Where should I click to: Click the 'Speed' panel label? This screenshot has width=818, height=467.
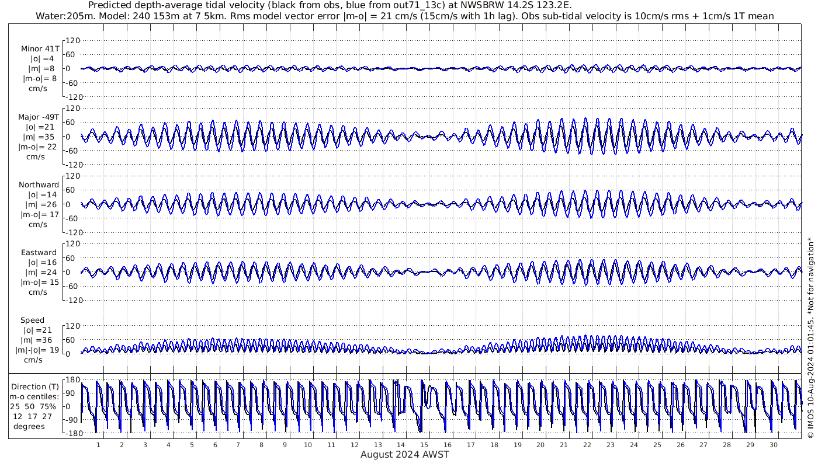pyautogui.click(x=32, y=320)
